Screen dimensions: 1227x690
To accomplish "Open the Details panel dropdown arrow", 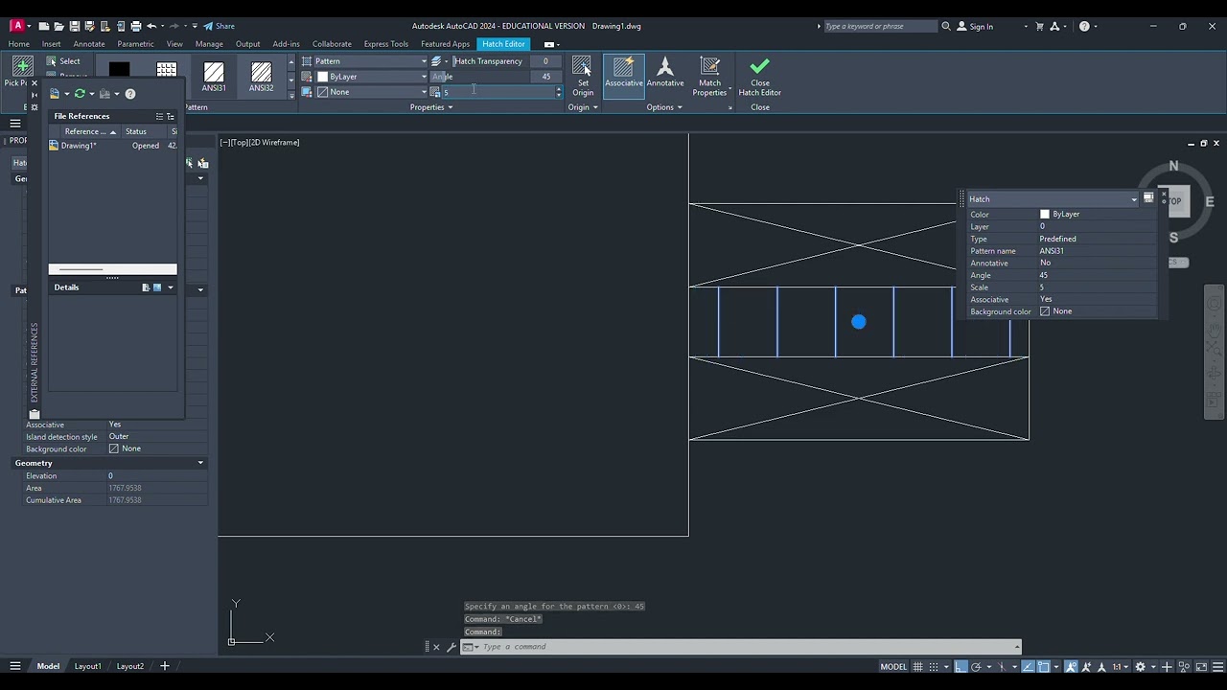I will (171, 287).
